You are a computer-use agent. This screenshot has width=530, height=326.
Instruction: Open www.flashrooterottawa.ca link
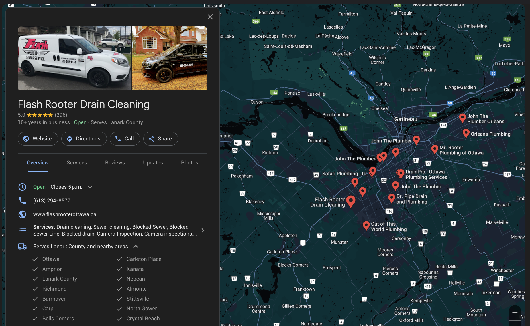(65, 214)
